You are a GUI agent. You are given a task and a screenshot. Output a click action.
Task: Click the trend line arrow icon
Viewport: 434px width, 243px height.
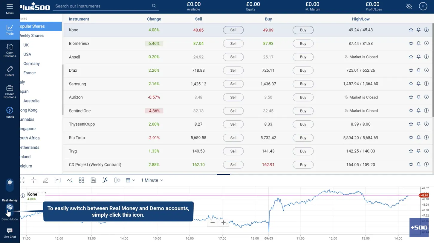point(70,180)
